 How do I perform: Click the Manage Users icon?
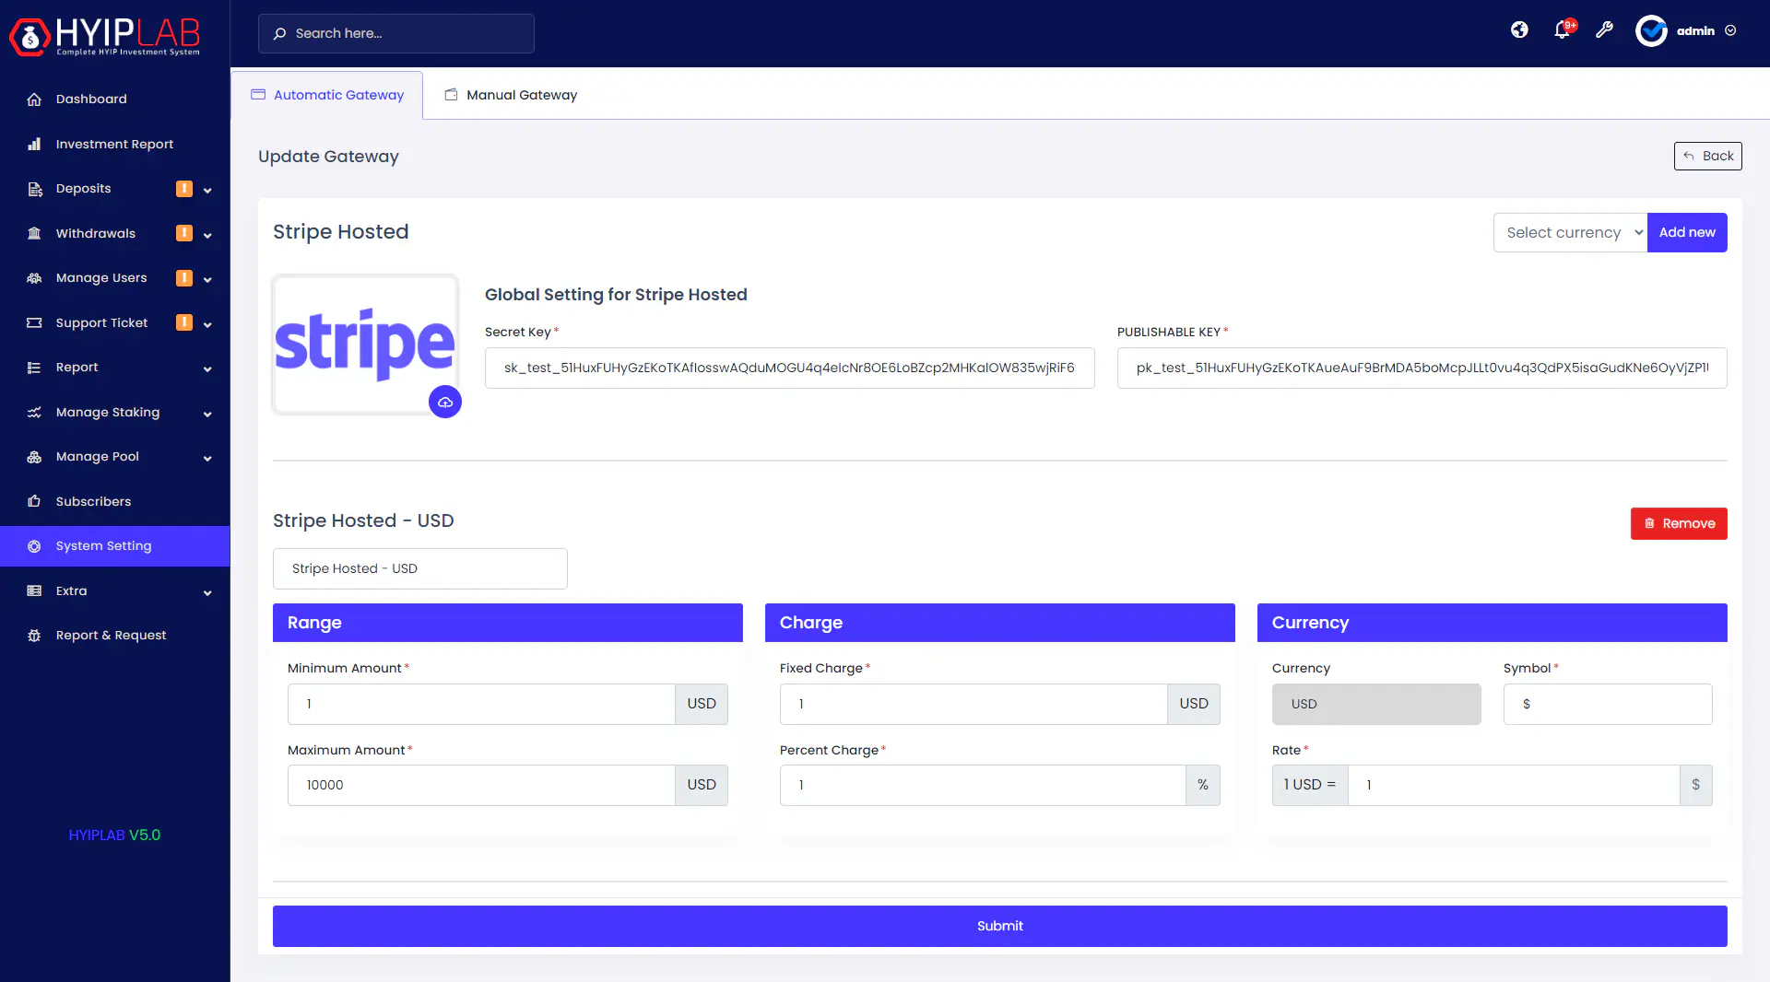[x=34, y=278]
